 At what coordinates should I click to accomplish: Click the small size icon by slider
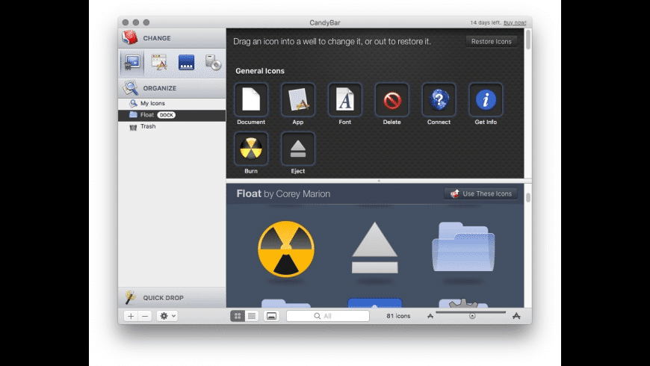pos(430,316)
